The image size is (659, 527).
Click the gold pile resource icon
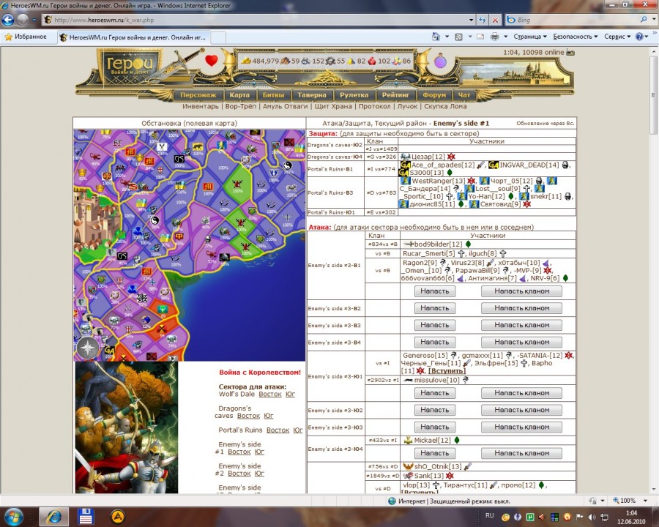tap(246, 61)
